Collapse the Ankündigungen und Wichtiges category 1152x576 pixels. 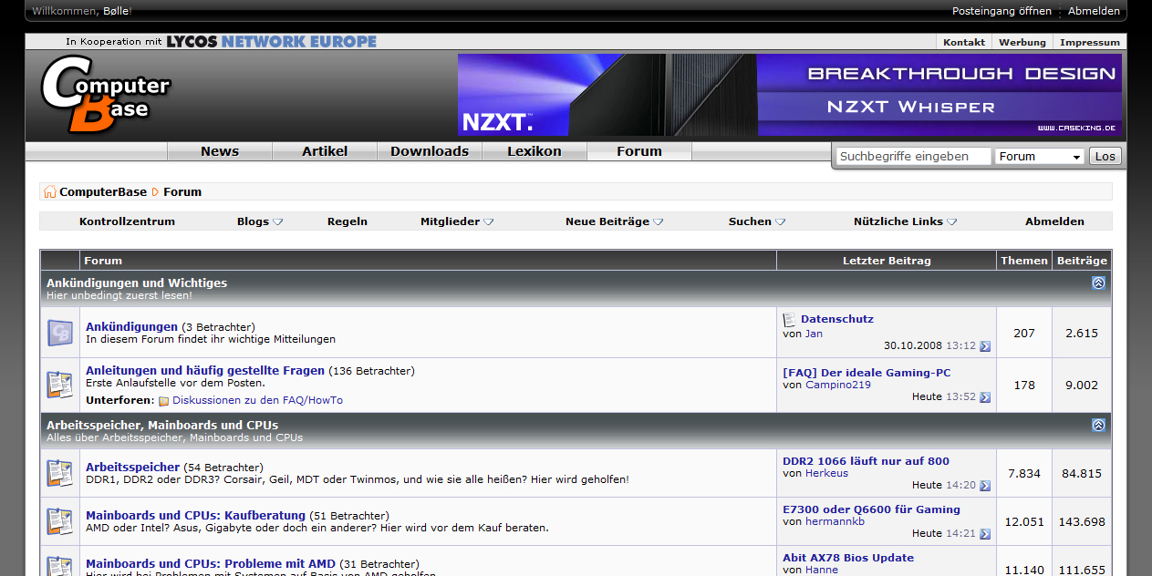tap(1098, 283)
